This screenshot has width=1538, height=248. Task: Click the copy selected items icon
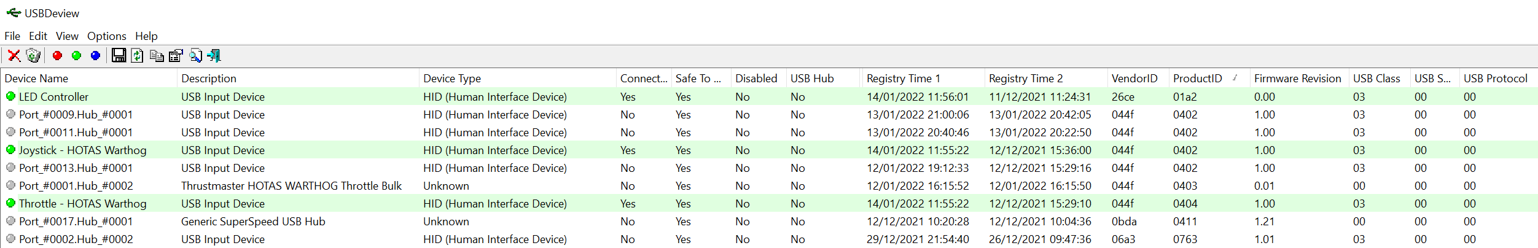point(157,56)
